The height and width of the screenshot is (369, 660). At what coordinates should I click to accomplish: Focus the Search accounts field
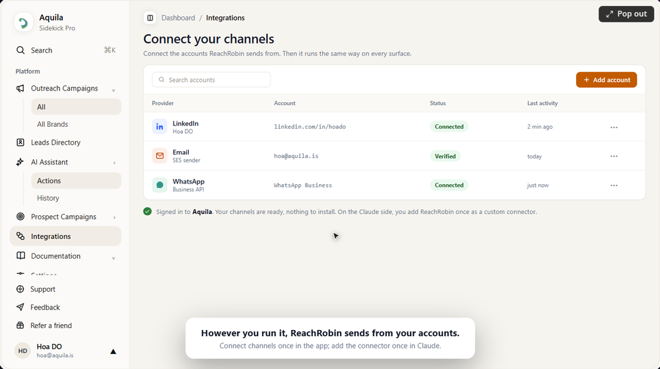(x=211, y=79)
